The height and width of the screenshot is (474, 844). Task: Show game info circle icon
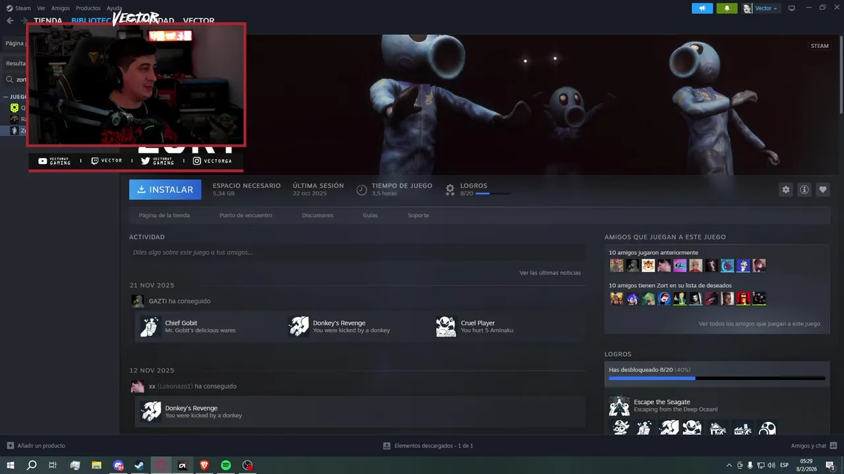pos(804,190)
